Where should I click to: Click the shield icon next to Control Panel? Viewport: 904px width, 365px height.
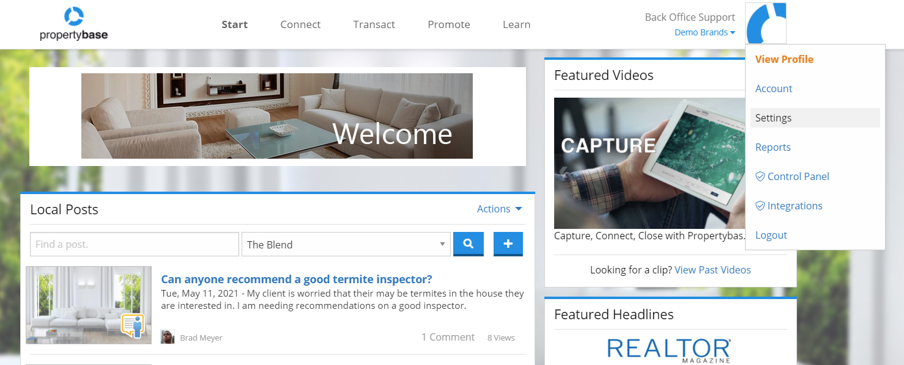(760, 176)
